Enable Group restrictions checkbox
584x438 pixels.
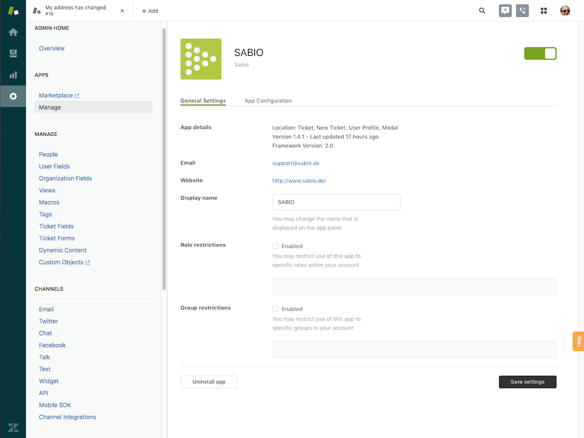coord(275,309)
